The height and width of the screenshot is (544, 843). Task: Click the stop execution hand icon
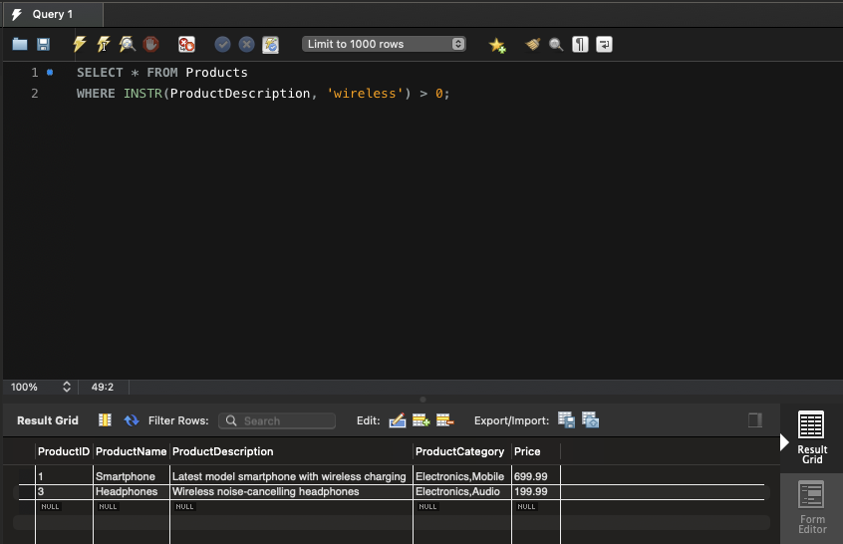point(150,45)
